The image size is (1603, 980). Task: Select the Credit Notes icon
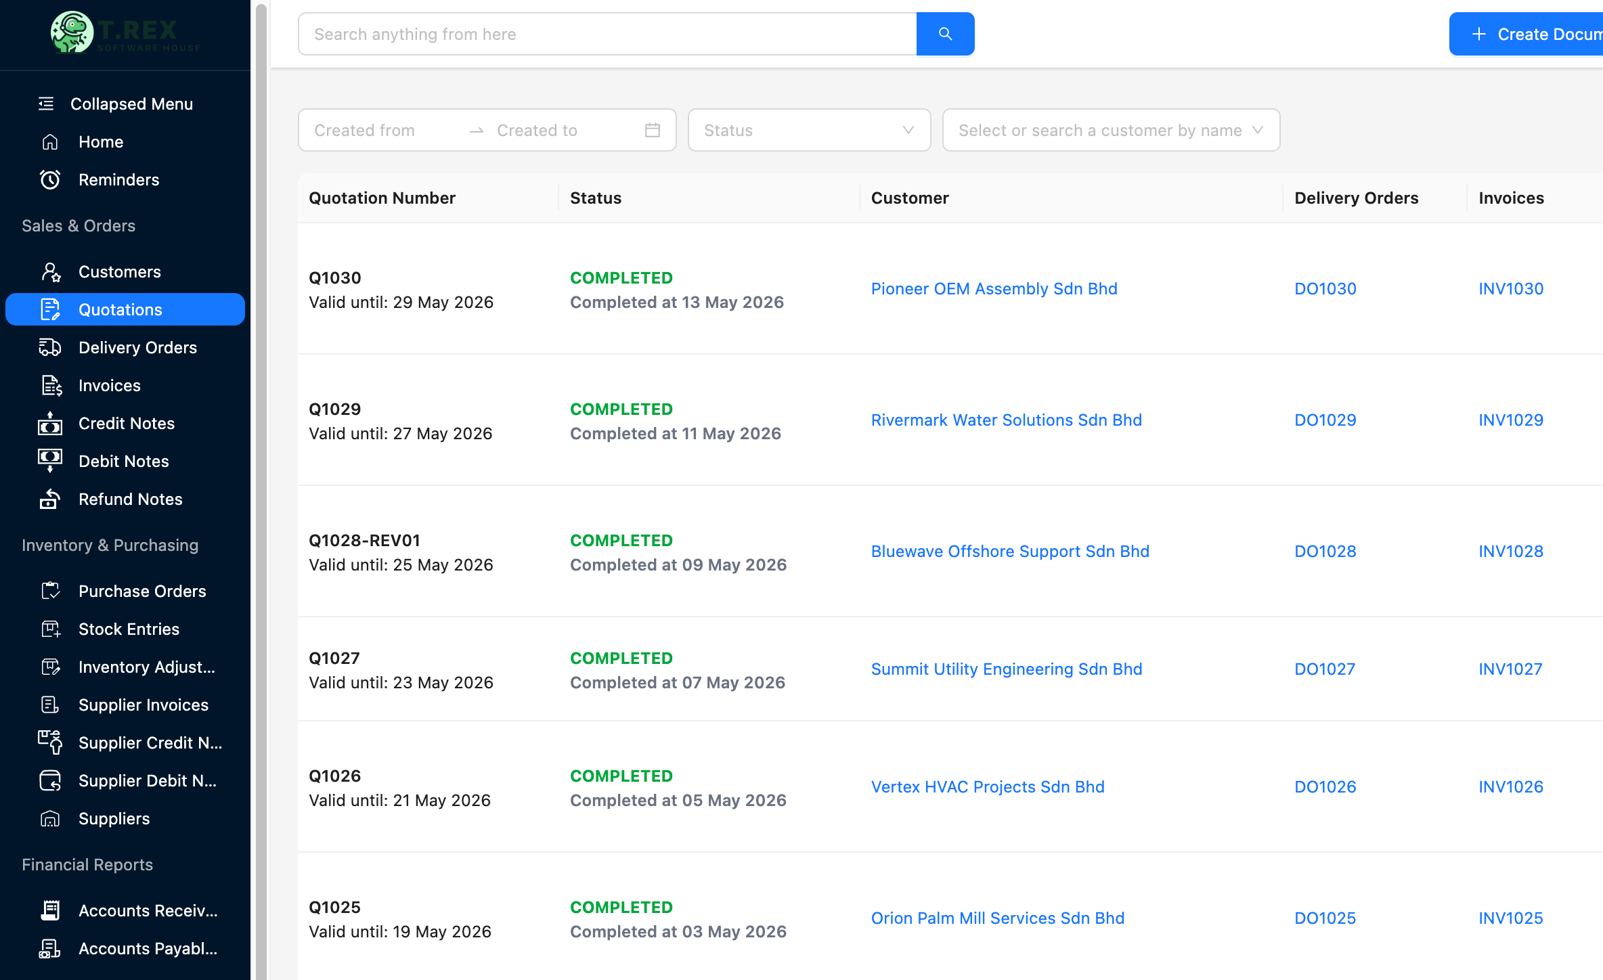tap(50, 423)
